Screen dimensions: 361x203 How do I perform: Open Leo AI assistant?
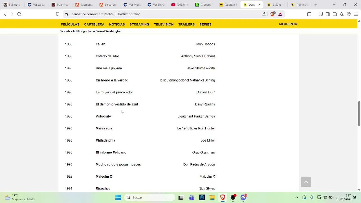(x=342, y=14)
